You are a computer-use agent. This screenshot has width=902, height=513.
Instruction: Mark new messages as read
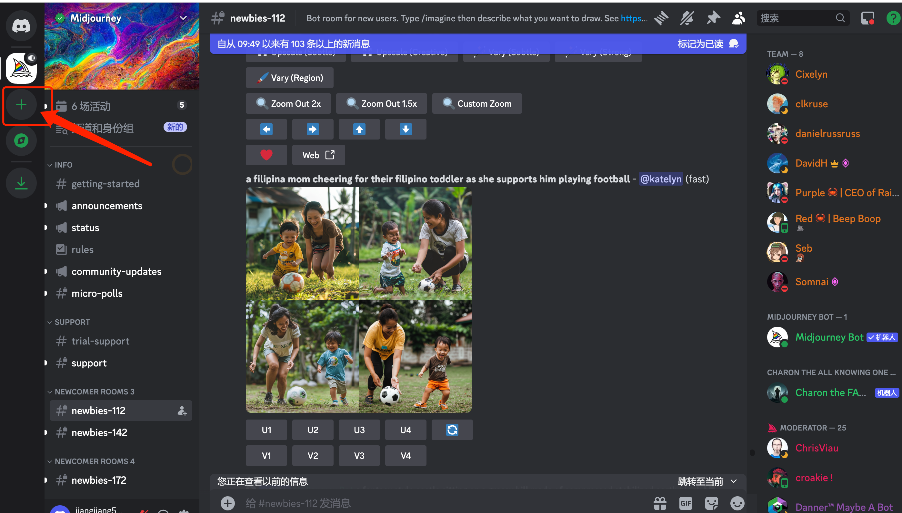coord(708,44)
